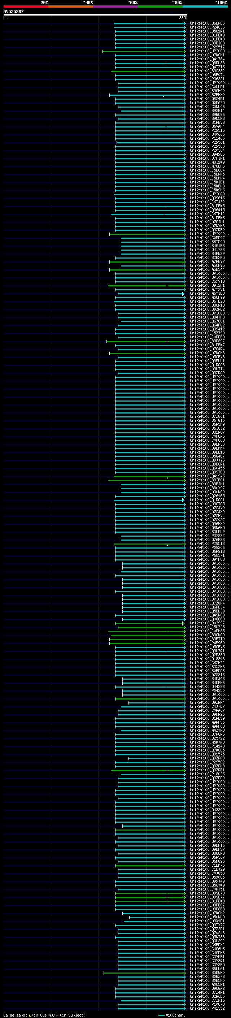This screenshot has height=1018, width=231.
Task: Select UniRef100_Q41784 hit label
Action: pyautogui.click(x=207, y=59)
